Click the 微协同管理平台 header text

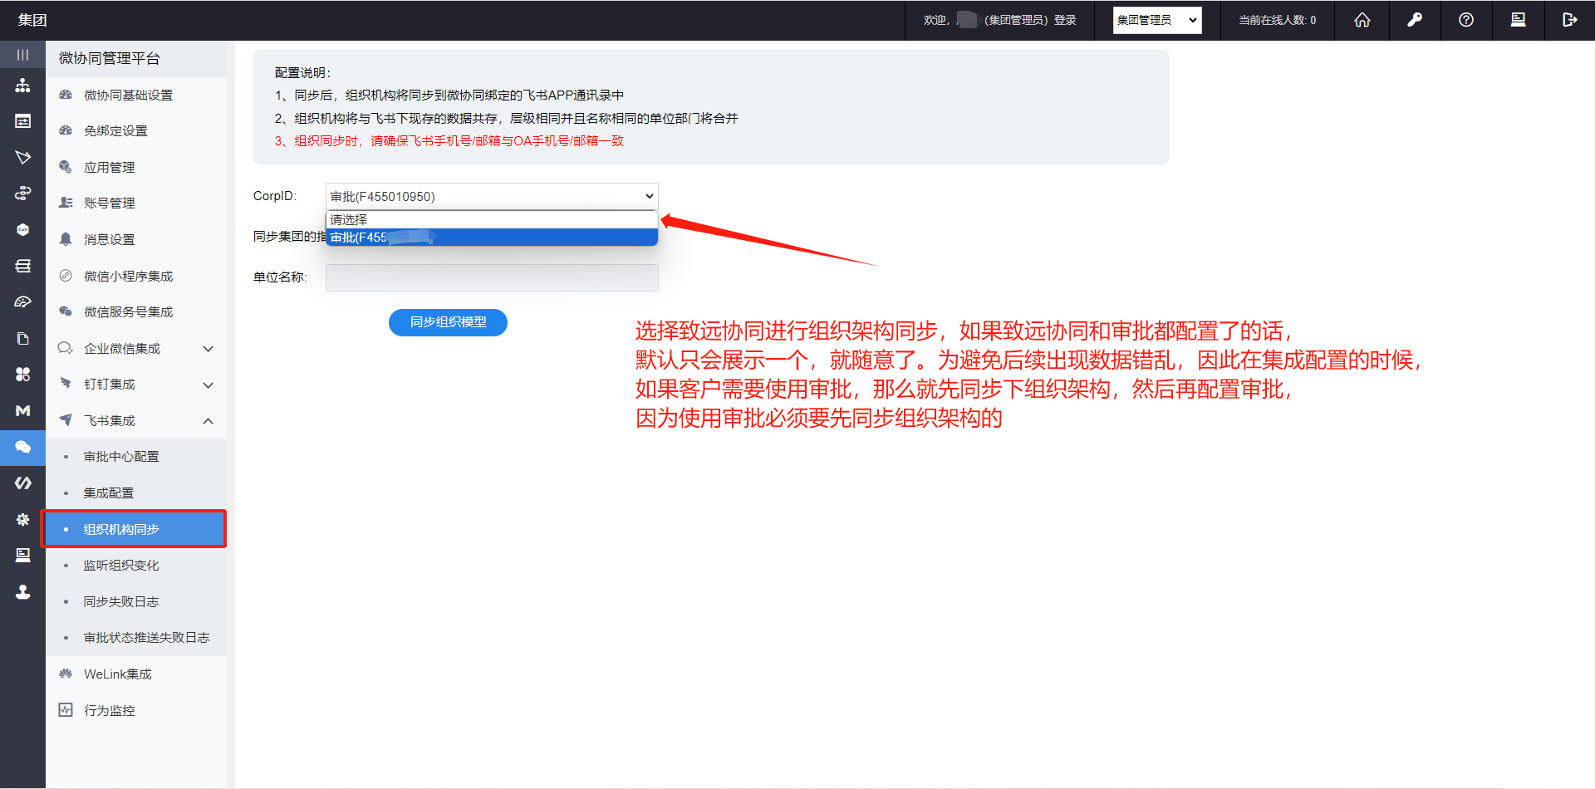[x=110, y=58]
